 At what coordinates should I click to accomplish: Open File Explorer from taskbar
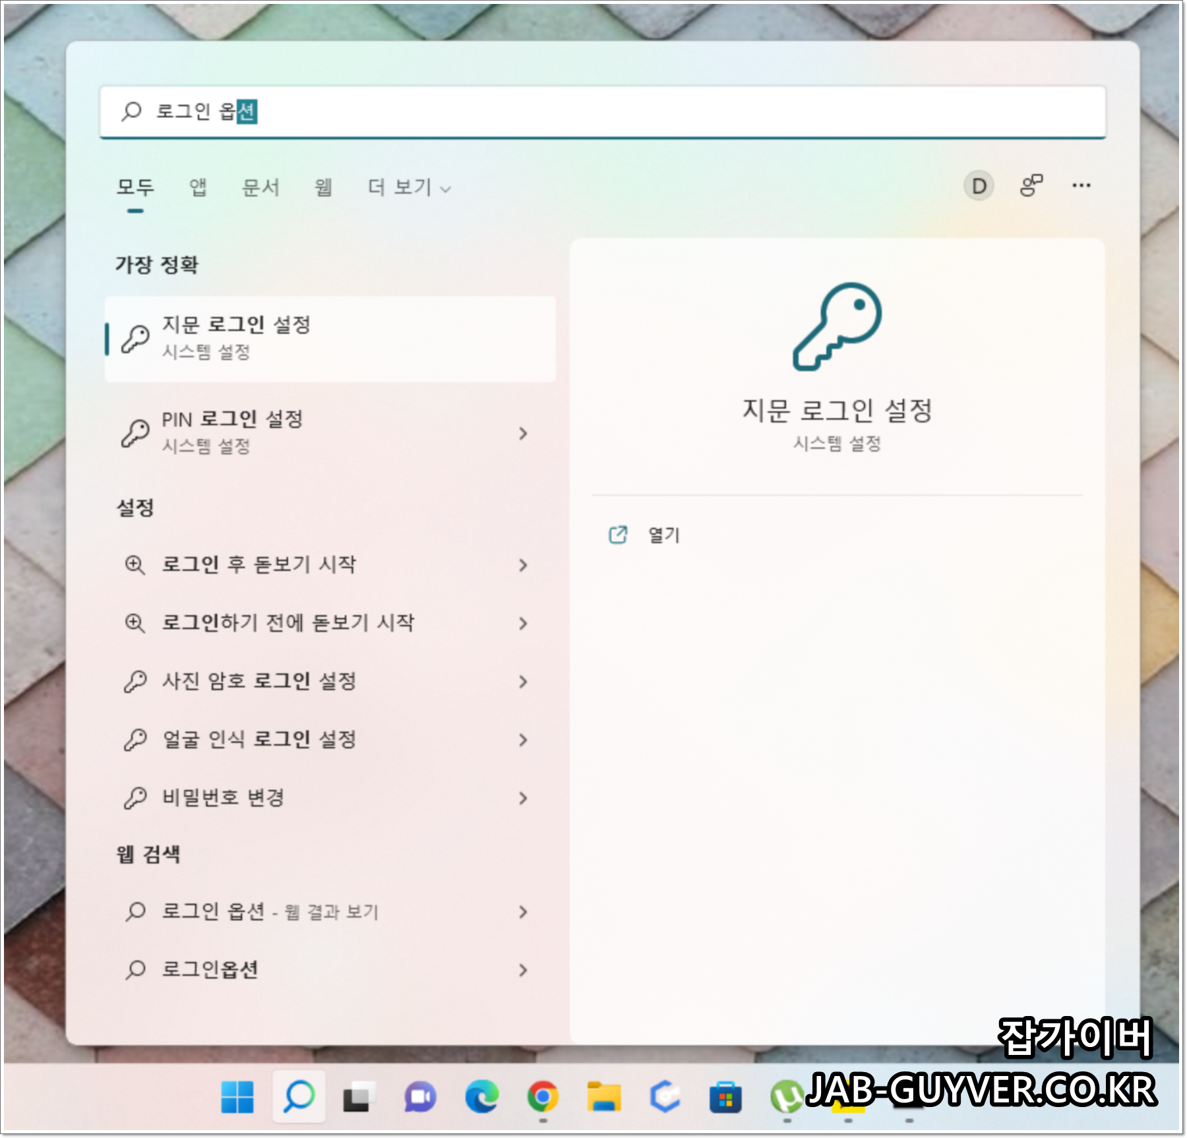(x=604, y=1097)
